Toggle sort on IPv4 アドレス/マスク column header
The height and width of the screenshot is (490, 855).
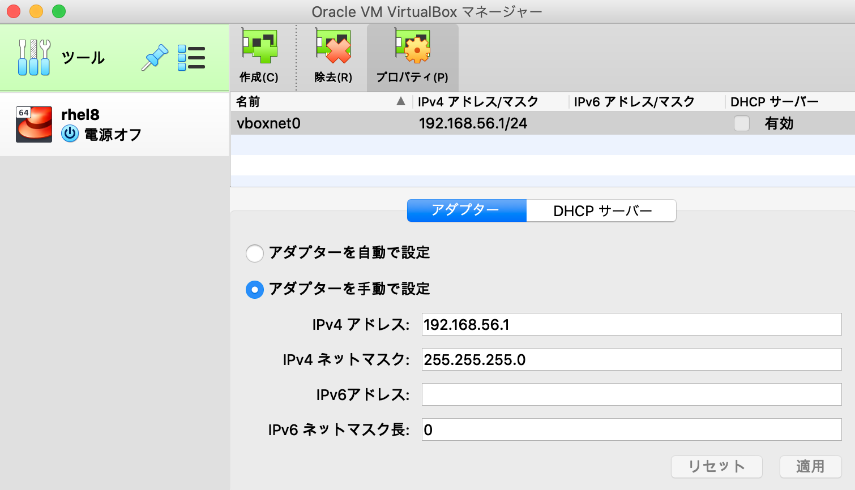[484, 102]
